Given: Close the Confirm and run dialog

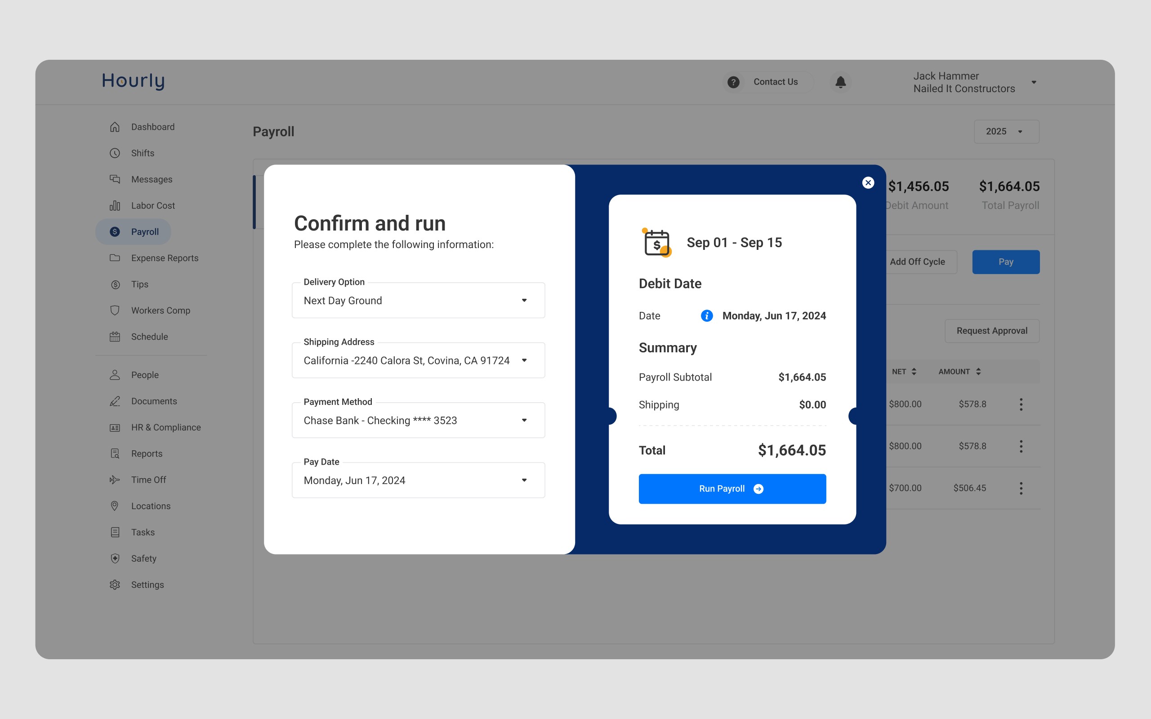Looking at the screenshot, I should (868, 182).
